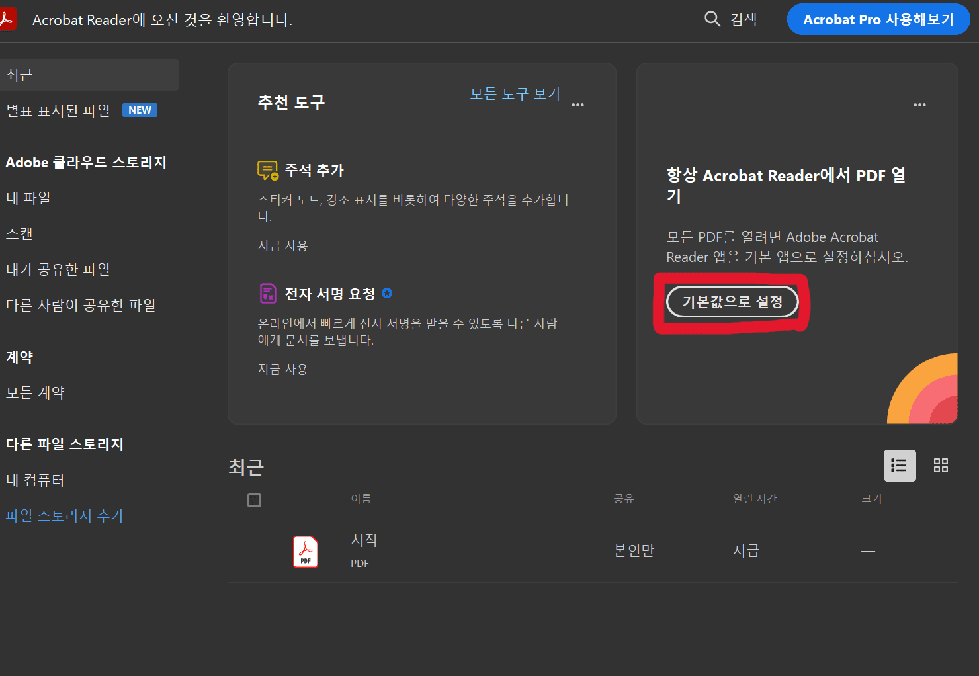The image size is (979, 676).
Task: Select the 주석 추가 sticky-note icon
Action: pos(267,169)
